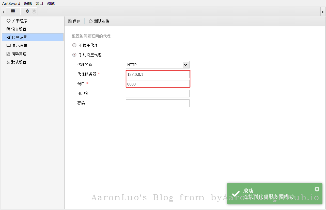Viewport: 326px width, 210px height.
Task: Open the 编辑 menu
Action: (x=28, y=4)
